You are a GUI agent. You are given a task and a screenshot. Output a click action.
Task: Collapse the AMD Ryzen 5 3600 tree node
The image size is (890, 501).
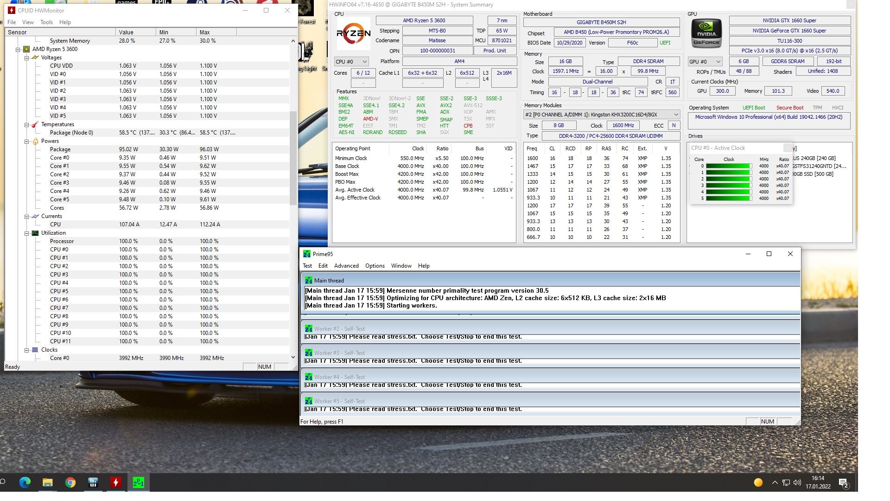(18, 49)
